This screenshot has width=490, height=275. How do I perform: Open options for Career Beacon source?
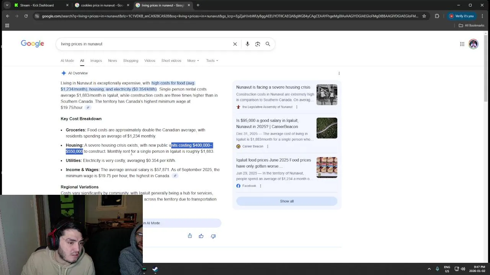coord(268,146)
